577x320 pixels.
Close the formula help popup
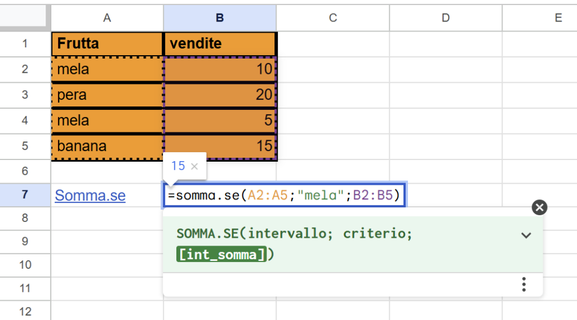point(539,207)
